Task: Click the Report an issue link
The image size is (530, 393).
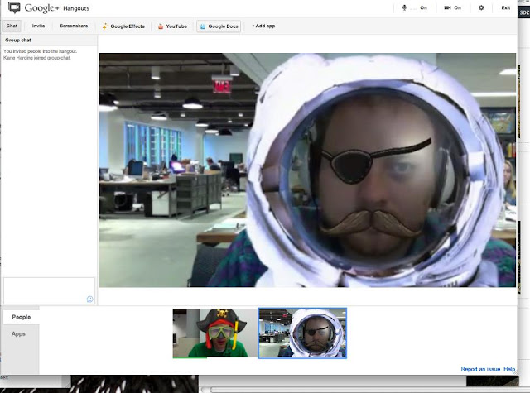Action: click(480, 369)
